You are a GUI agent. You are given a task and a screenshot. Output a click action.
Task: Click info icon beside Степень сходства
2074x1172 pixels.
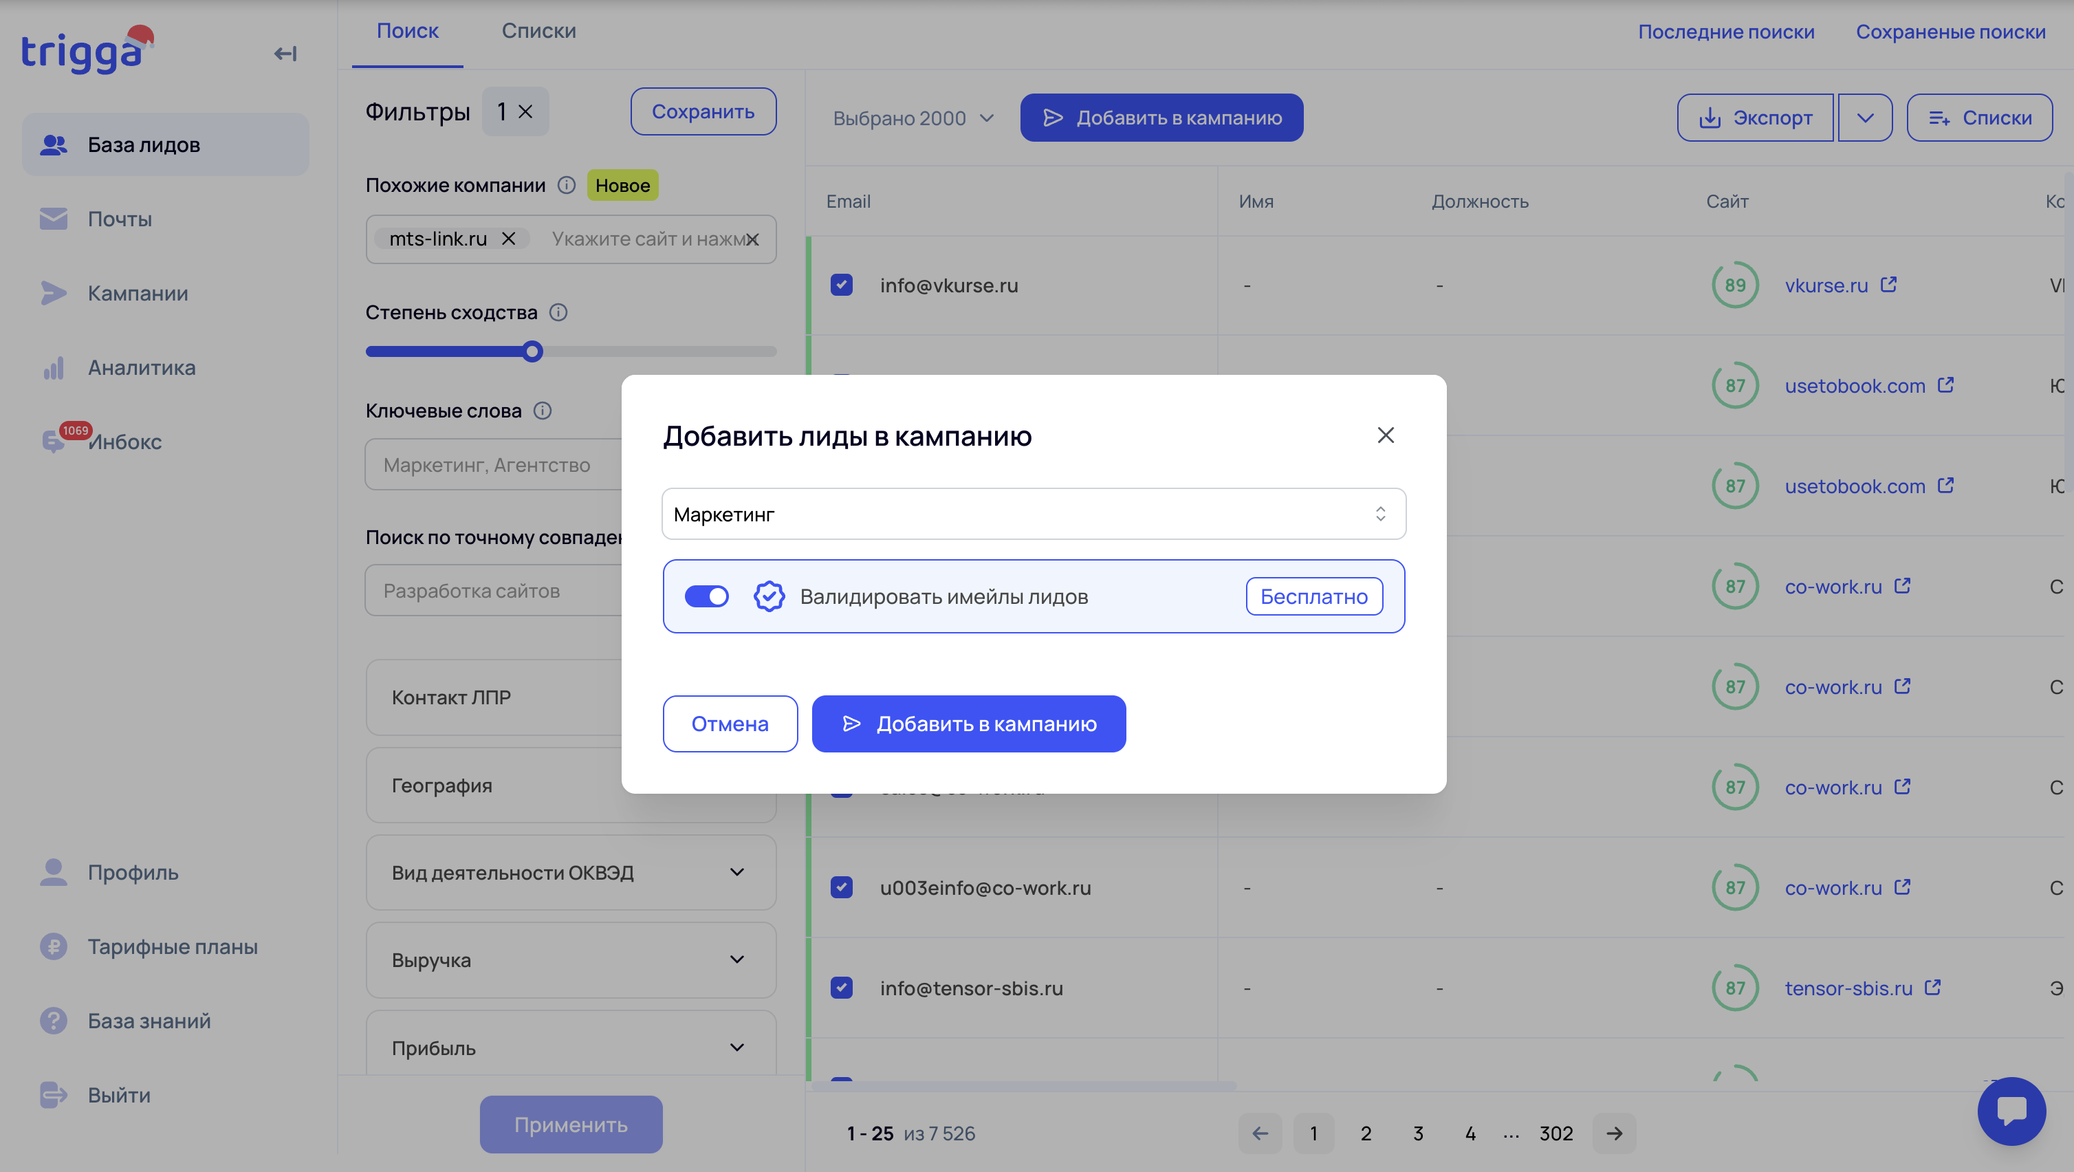(558, 312)
